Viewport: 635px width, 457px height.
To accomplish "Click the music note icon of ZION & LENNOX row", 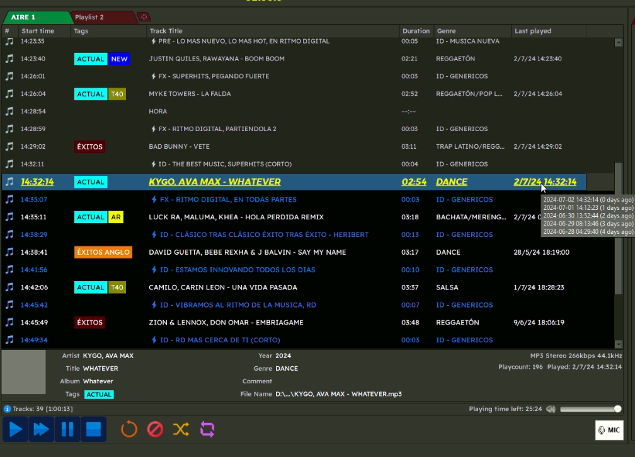I will click(x=9, y=323).
